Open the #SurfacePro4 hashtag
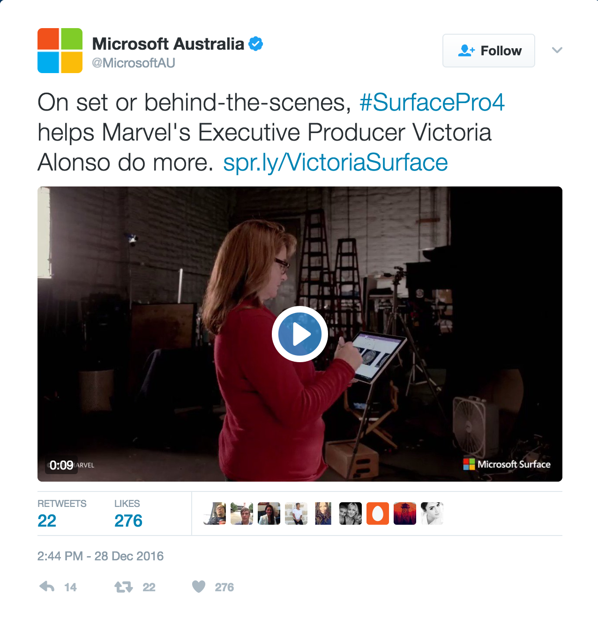Screen dimensions: 598x625 pos(432,103)
